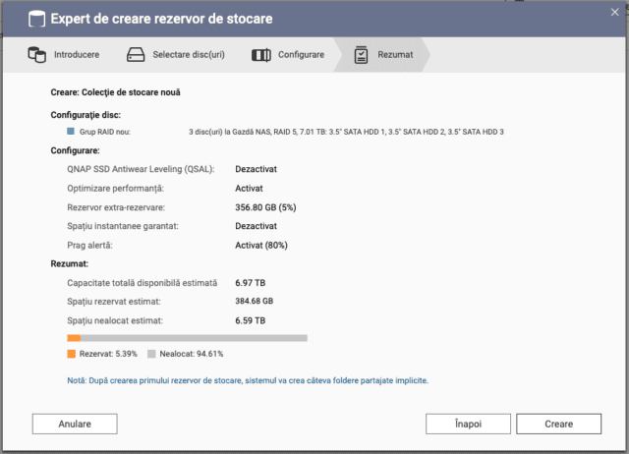Click the Configurare step icon
629x454 pixels.
(x=260, y=55)
